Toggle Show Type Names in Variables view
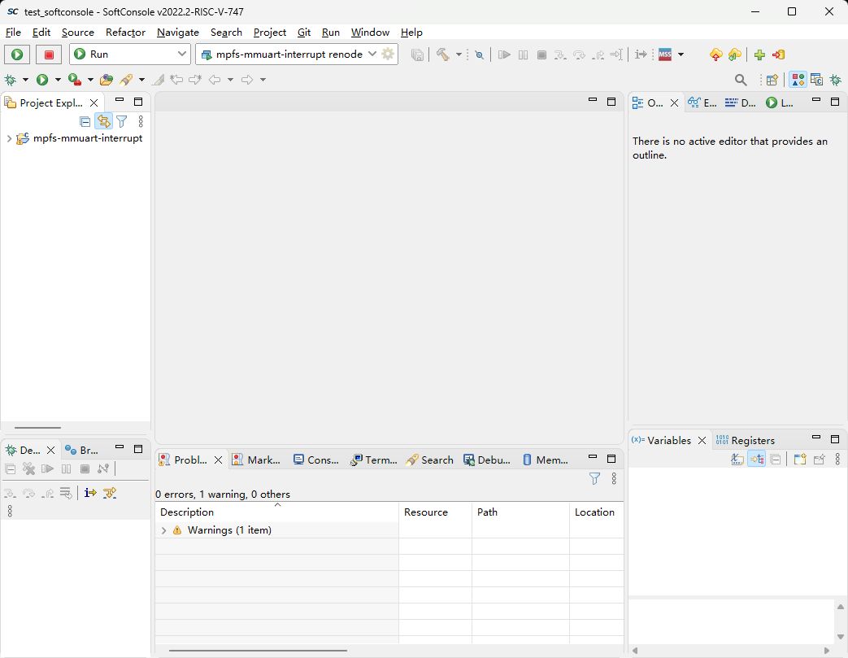Image resolution: width=848 pixels, height=658 pixels. (737, 460)
